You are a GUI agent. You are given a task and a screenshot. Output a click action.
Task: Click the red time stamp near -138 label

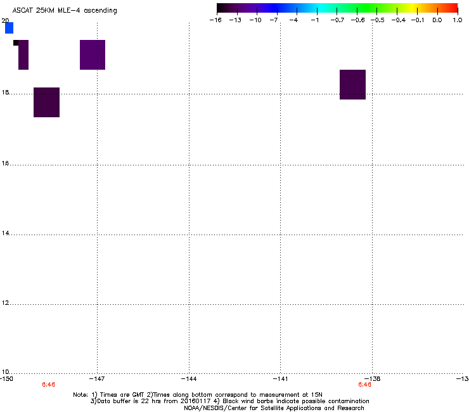tap(364, 385)
